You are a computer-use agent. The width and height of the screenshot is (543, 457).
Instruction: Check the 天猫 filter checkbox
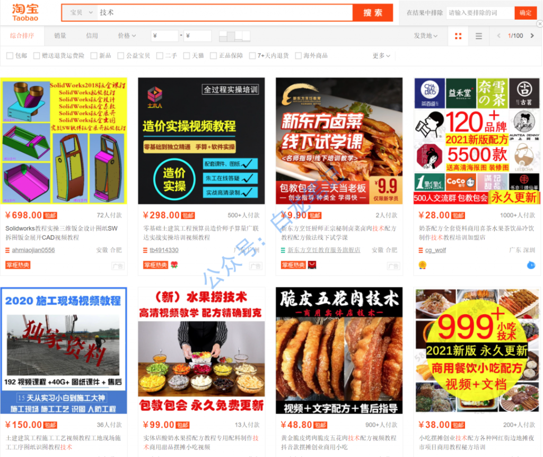point(187,56)
